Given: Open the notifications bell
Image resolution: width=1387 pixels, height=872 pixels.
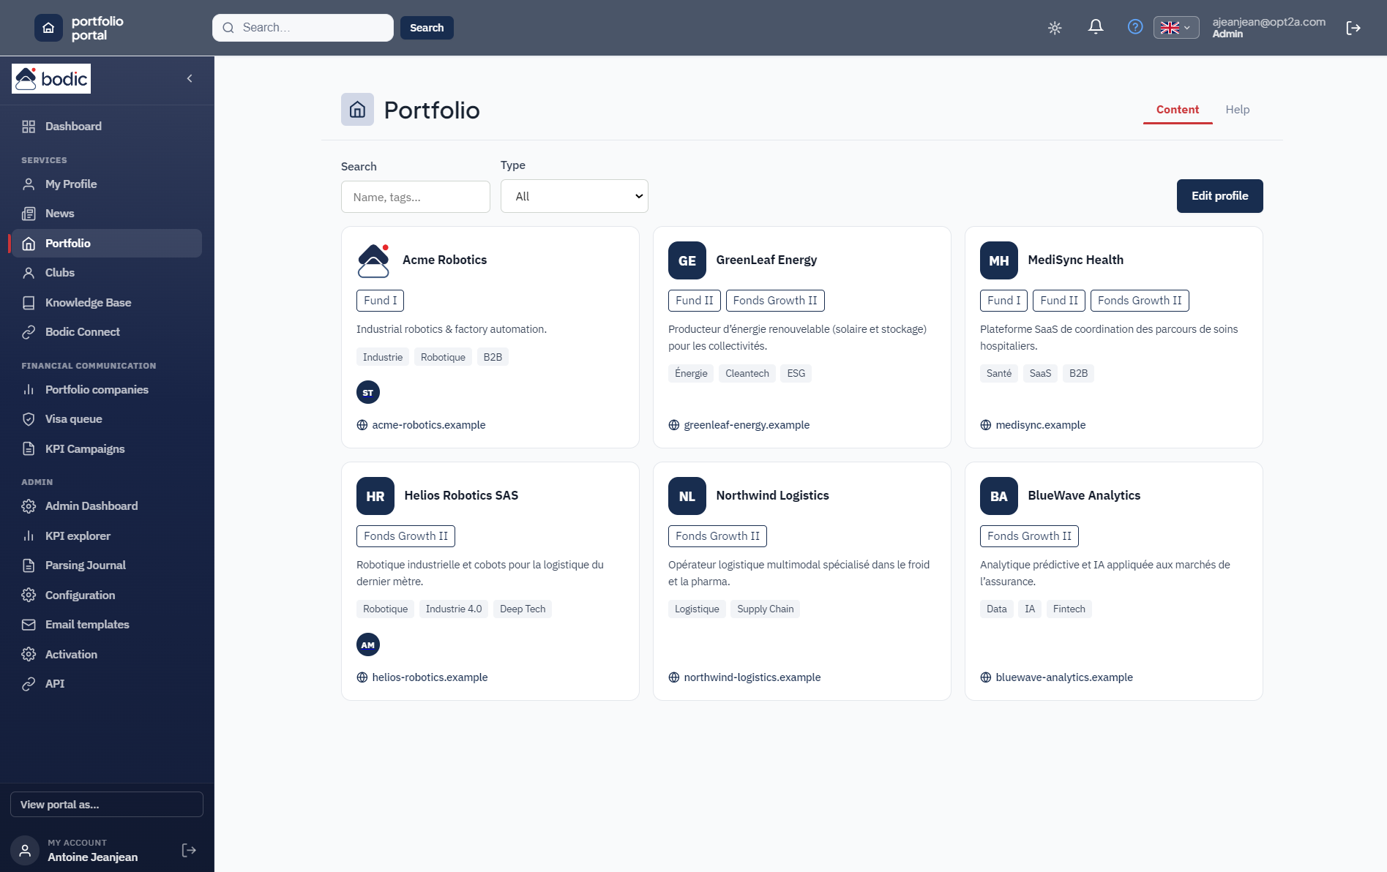Looking at the screenshot, I should [1096, 27].
